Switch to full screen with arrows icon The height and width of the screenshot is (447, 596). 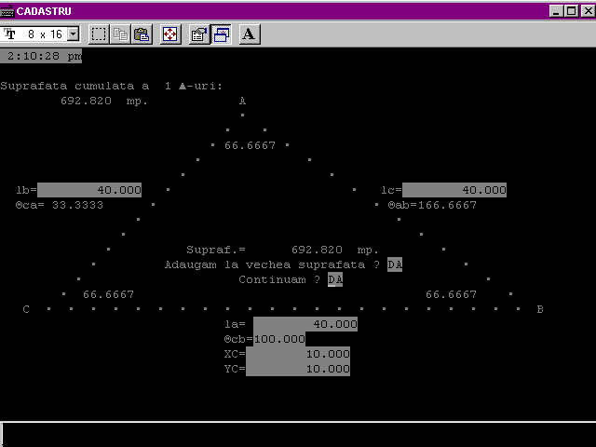pyautogui.click(x=169, y=34)
